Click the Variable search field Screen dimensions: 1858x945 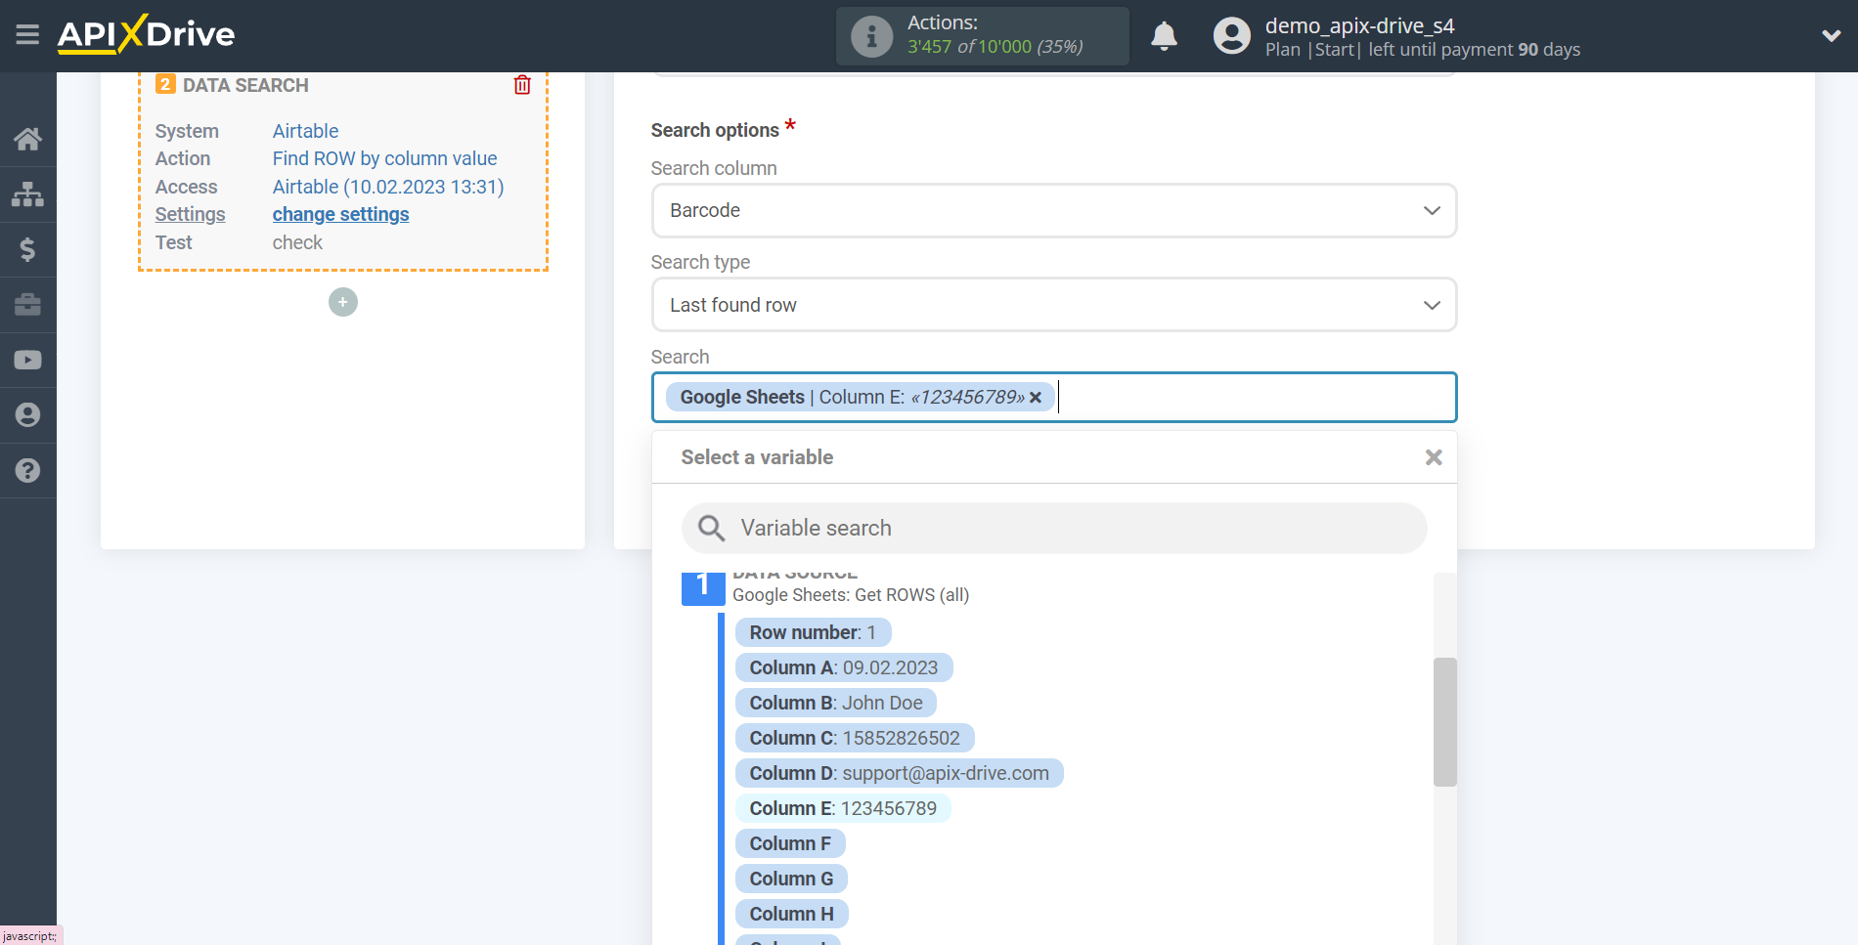click(x=1054, y=528)
